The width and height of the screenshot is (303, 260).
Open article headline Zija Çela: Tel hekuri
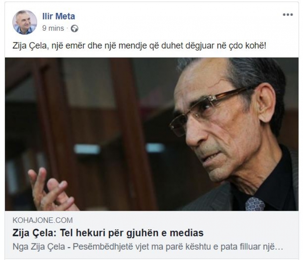108,233
